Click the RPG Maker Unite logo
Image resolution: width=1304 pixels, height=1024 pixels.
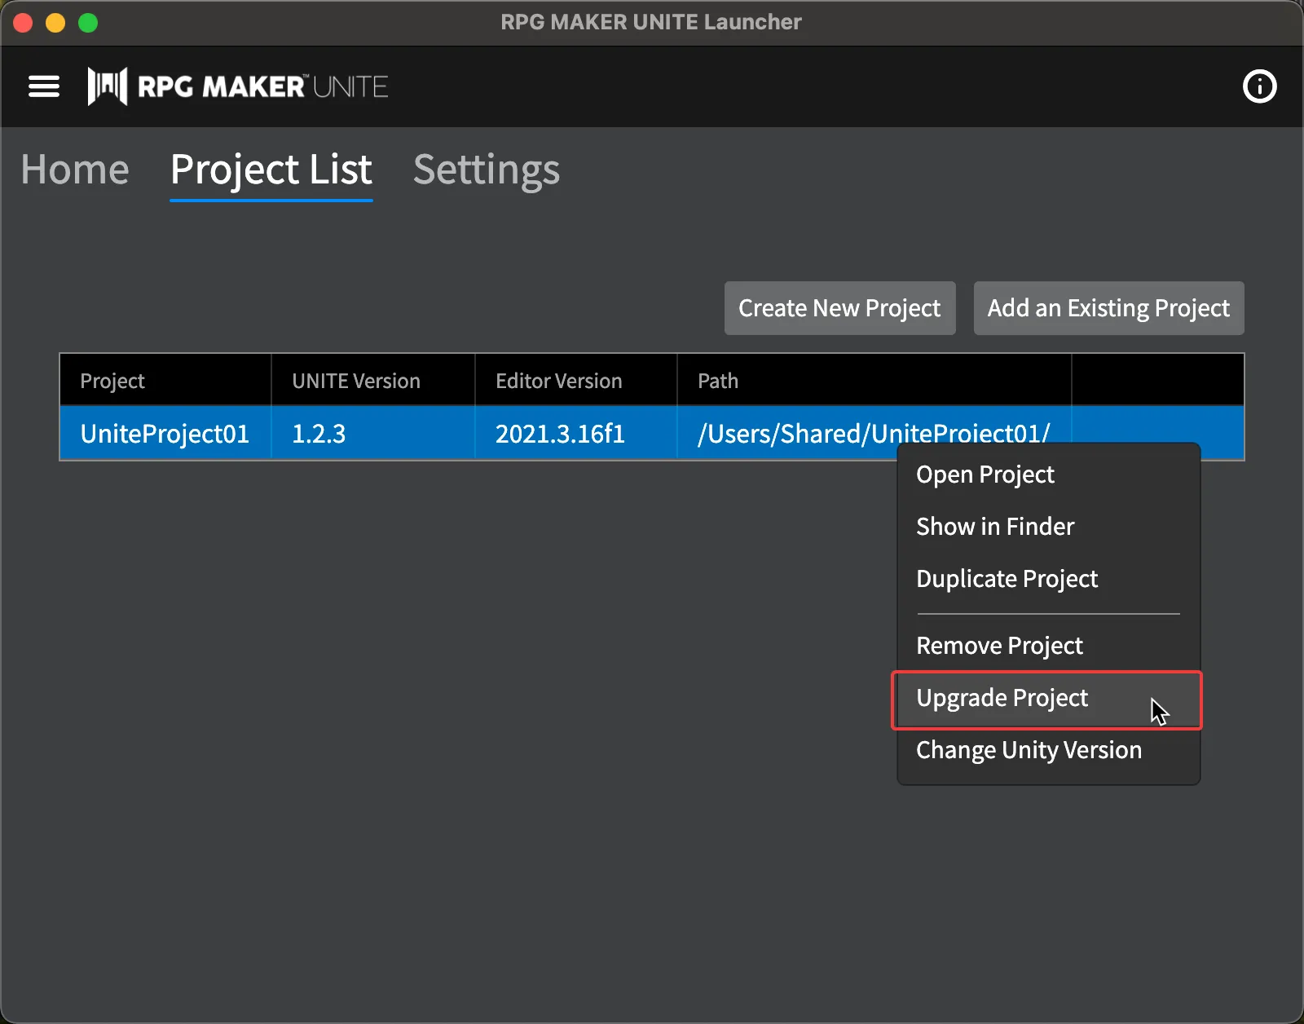coord(238,86)
